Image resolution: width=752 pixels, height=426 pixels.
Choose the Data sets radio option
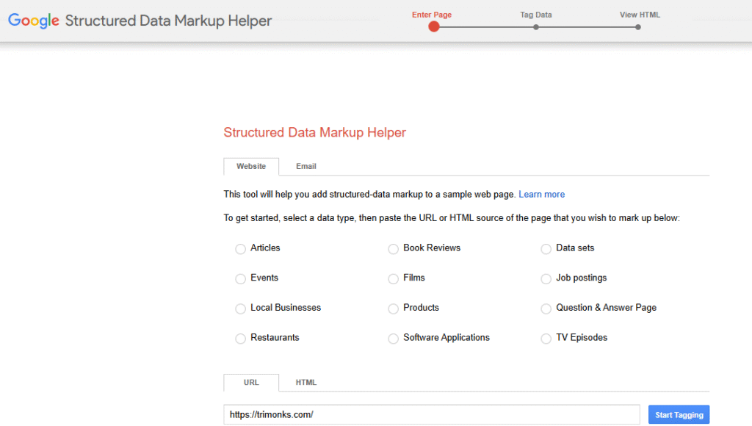(x=546, y=248)
